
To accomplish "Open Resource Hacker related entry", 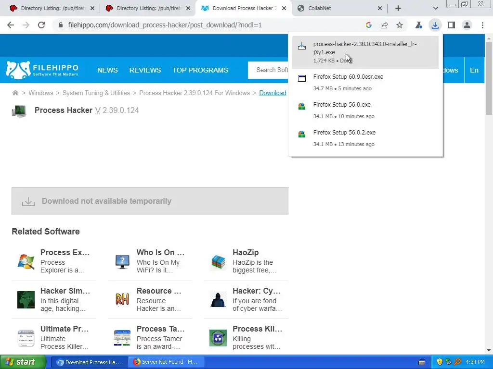I will coord(150,299).
